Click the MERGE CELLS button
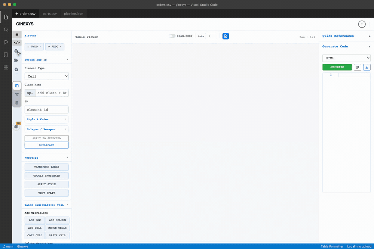374x249 pixels. [58, 228]
